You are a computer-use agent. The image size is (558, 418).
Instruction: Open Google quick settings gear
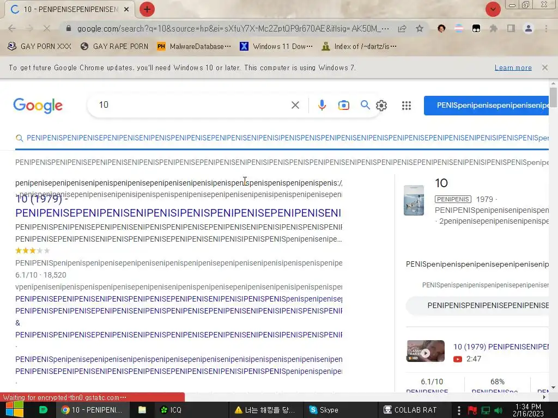(x=381, y=106)
